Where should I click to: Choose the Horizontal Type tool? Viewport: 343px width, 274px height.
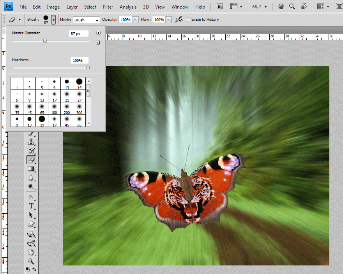31,206
